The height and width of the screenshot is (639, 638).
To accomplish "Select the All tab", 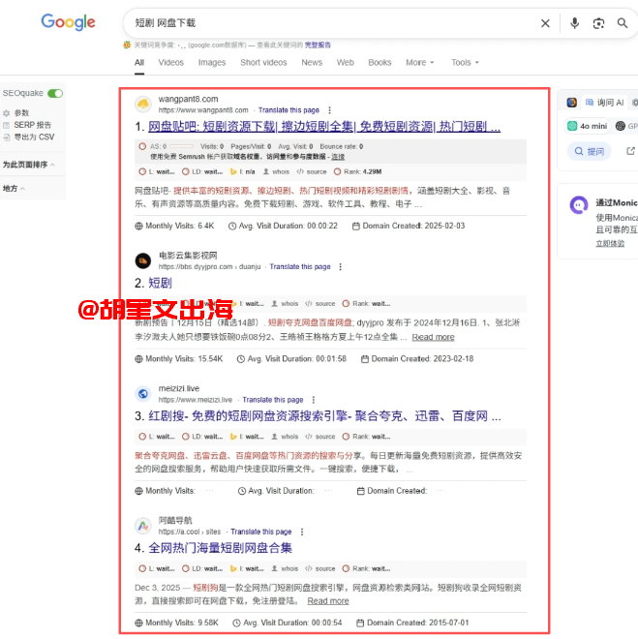I will click(x=139, y=62).
